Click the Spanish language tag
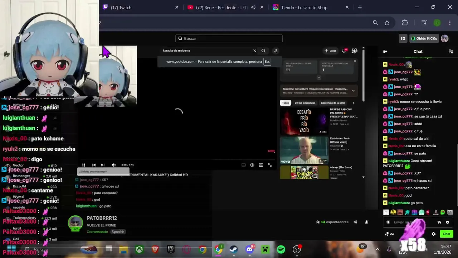 pyautogui.click(x=118, y=232)
